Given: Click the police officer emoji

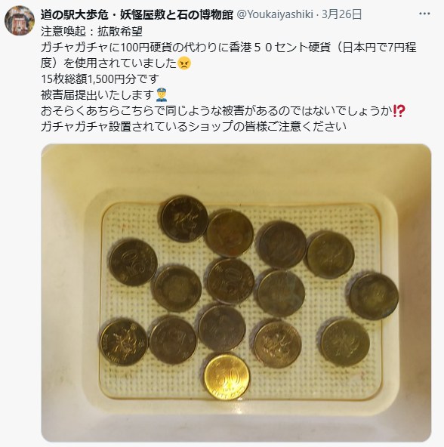Looking at the screenshot, I should (x=162, y=95).
